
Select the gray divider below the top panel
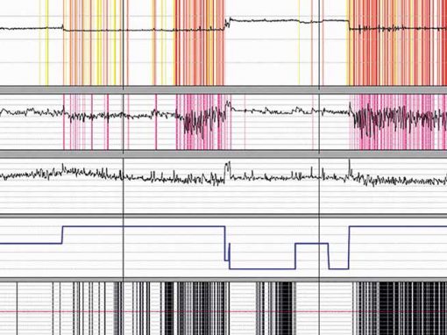(223, 89)
